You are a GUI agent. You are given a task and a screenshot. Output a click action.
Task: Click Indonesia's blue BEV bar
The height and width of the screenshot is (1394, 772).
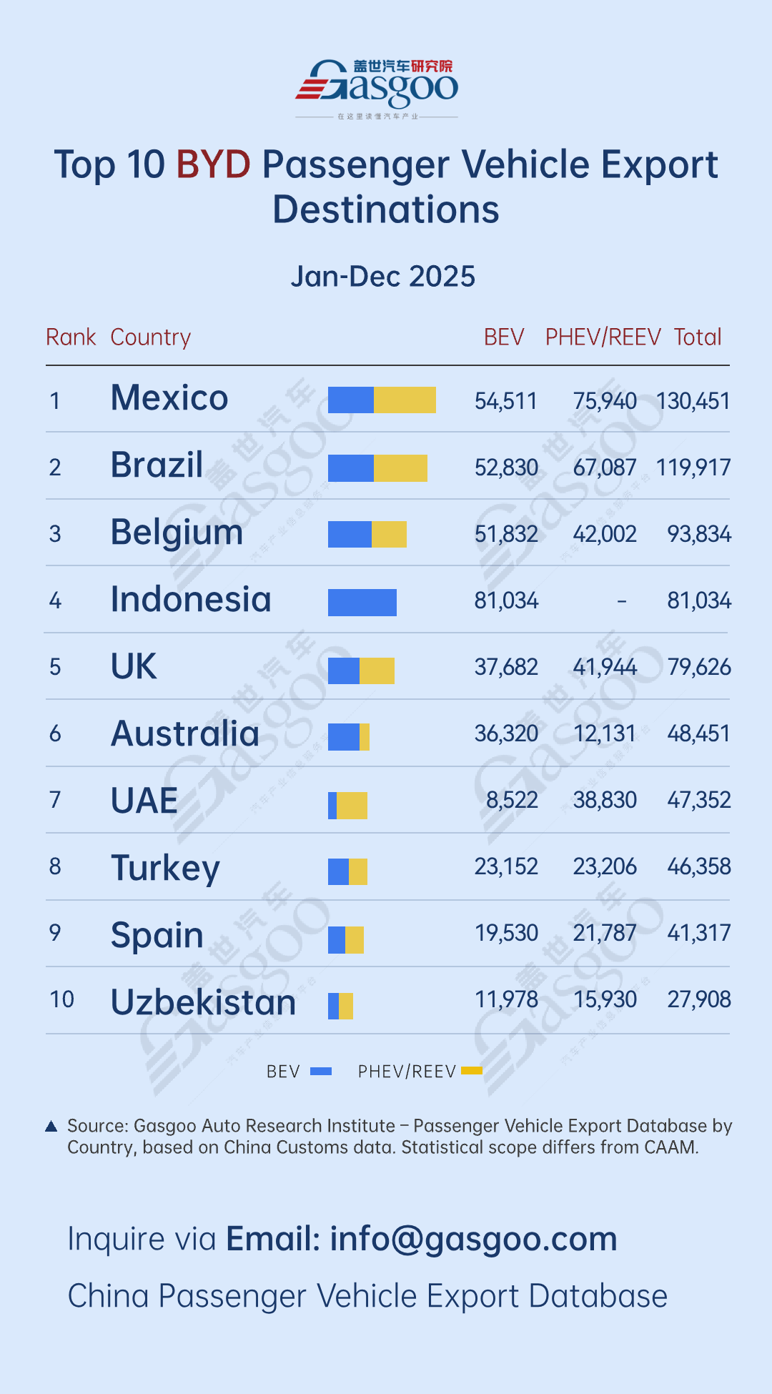362,603
